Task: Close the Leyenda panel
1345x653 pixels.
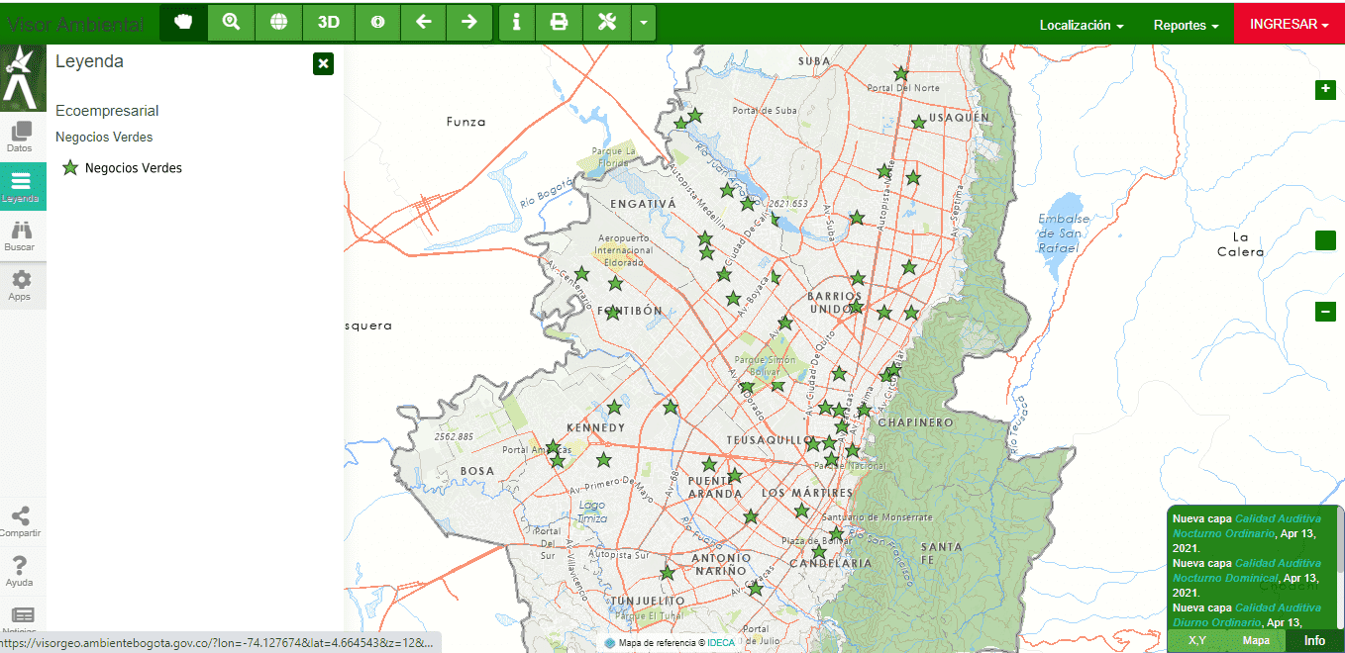Action: coord(323,64)
